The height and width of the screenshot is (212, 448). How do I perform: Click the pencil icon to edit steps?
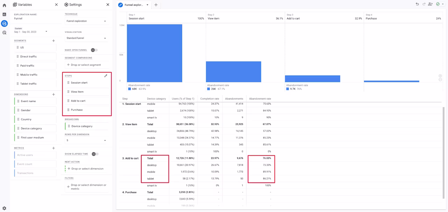106,76
